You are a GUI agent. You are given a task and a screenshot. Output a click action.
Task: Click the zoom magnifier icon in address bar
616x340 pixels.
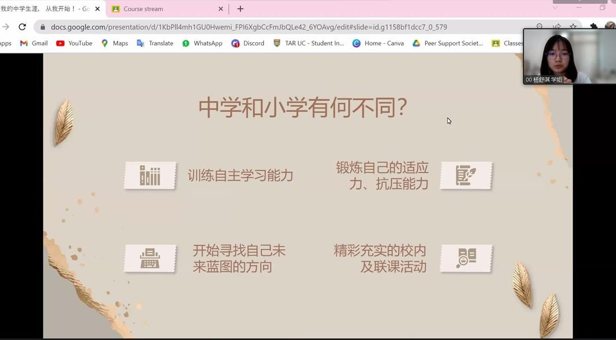pyautogui.click(x=540, y=26)
